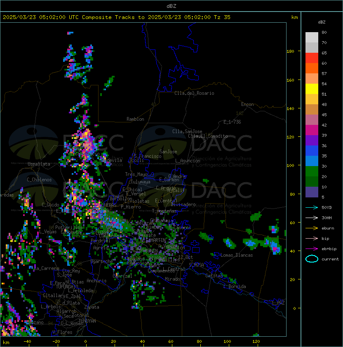Click the 'Uspallata' place label

pyautogui.click(x=39, y=164)
